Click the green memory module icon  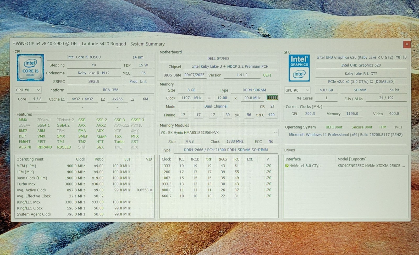tap(272, 98)
